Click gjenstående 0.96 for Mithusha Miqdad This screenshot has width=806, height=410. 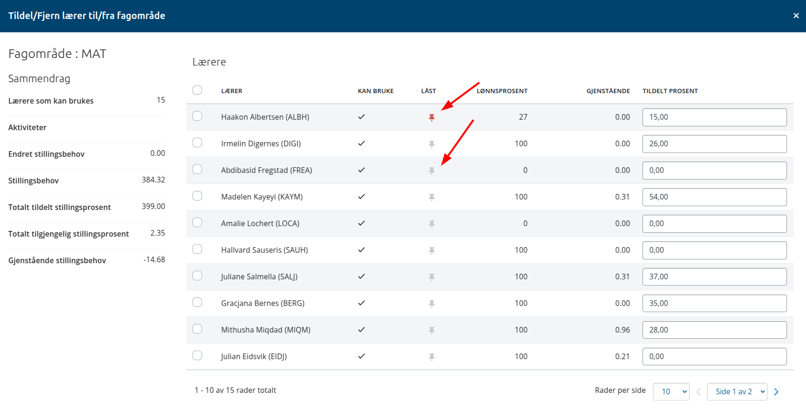coord(623,330)
